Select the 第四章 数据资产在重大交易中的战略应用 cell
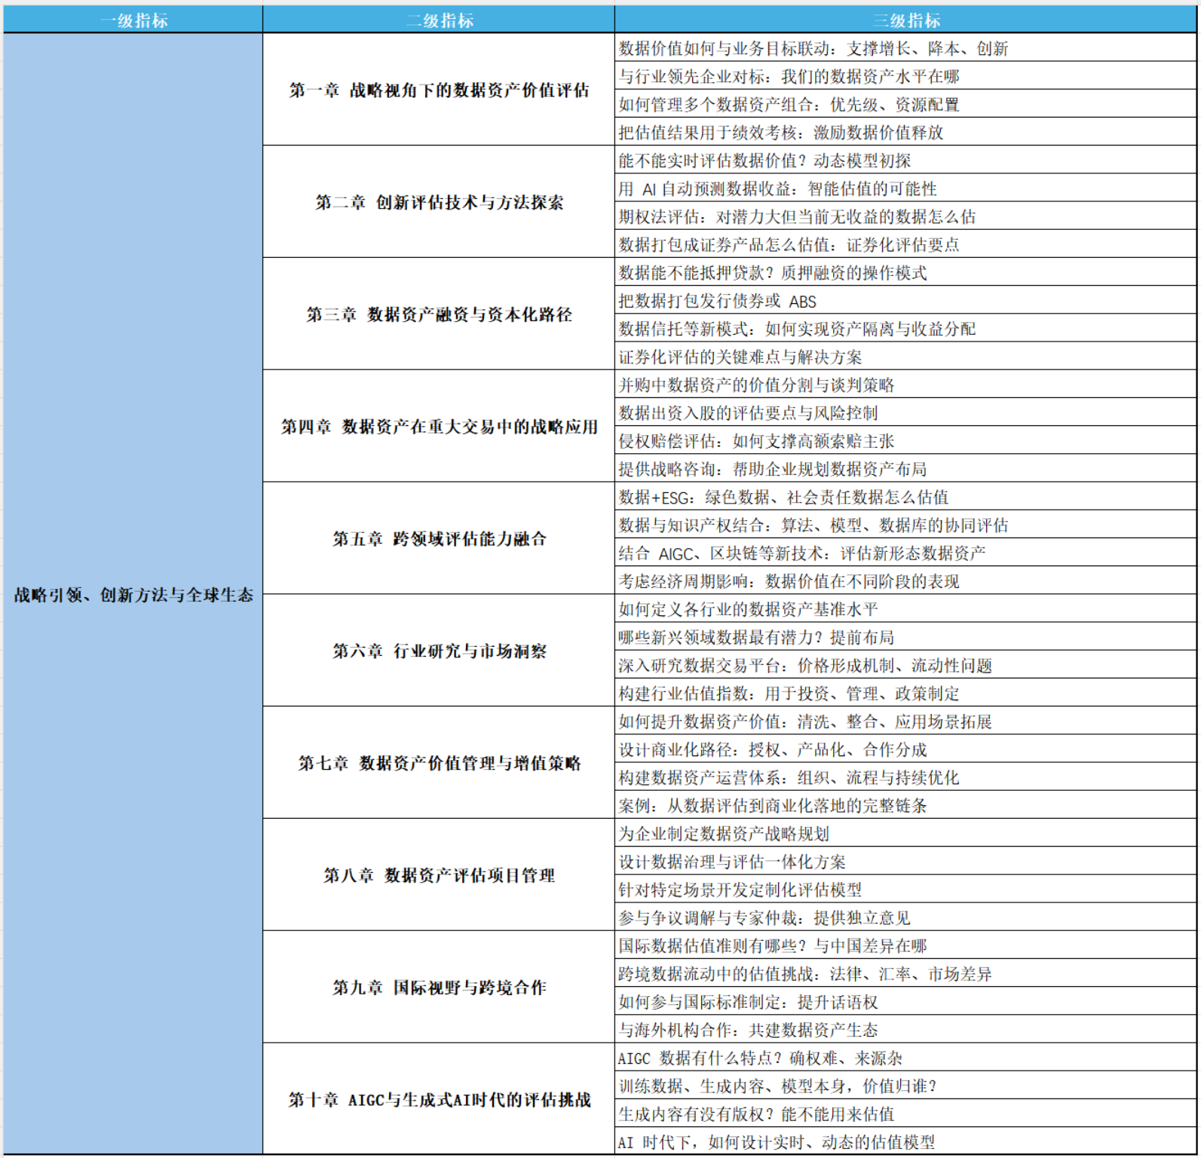This screenshot has width=1201, height=1158. pyautogui.click(x=439, y=427)
